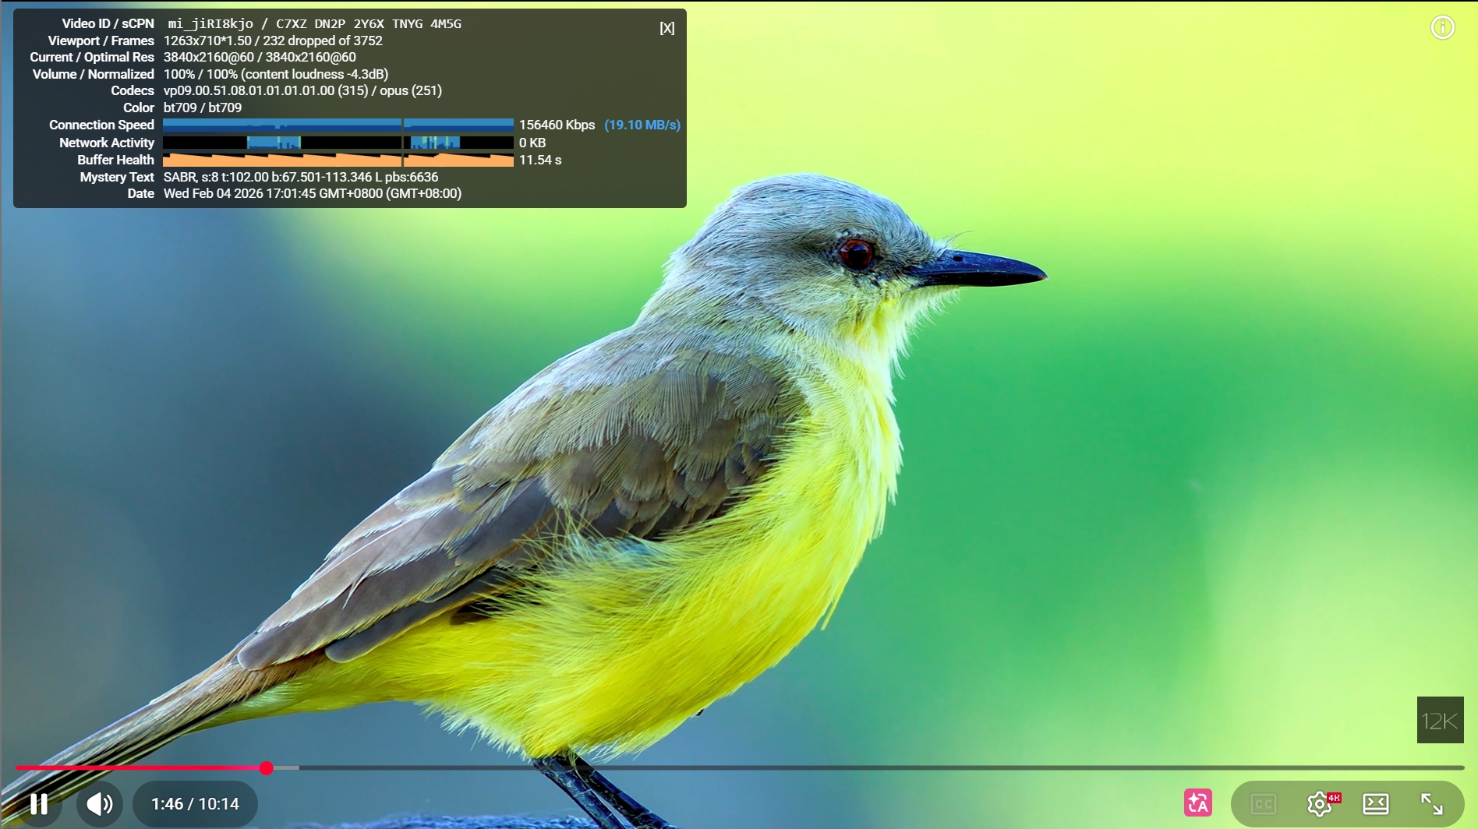
Task: Click the Buffer Health 11.54 s value
Action: pyautogui.click(x=540, y=161)
